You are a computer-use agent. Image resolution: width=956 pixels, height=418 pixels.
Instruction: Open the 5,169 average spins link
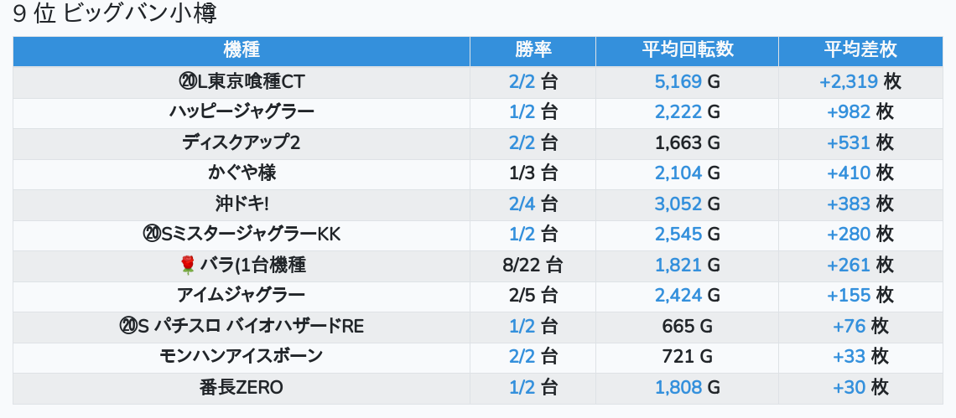click(x=677, y=81)
